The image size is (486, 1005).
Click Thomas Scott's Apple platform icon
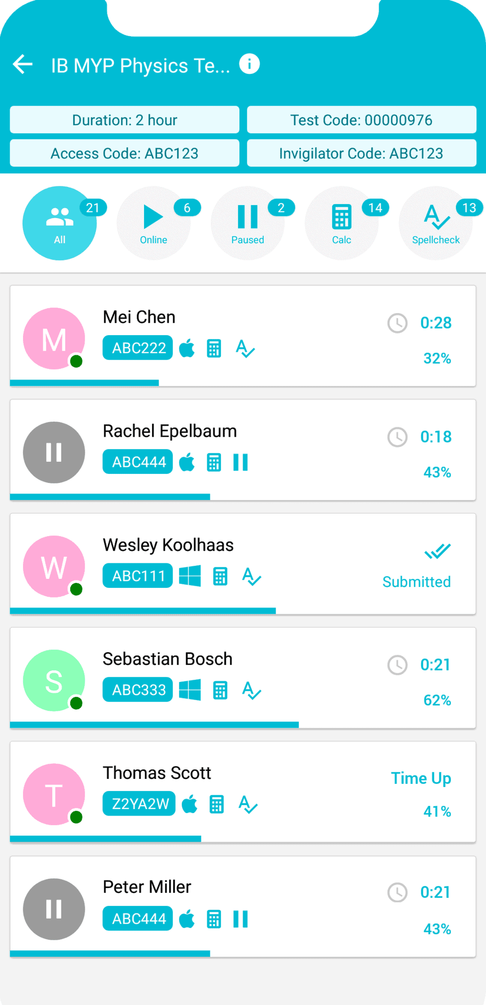[190, 805]
